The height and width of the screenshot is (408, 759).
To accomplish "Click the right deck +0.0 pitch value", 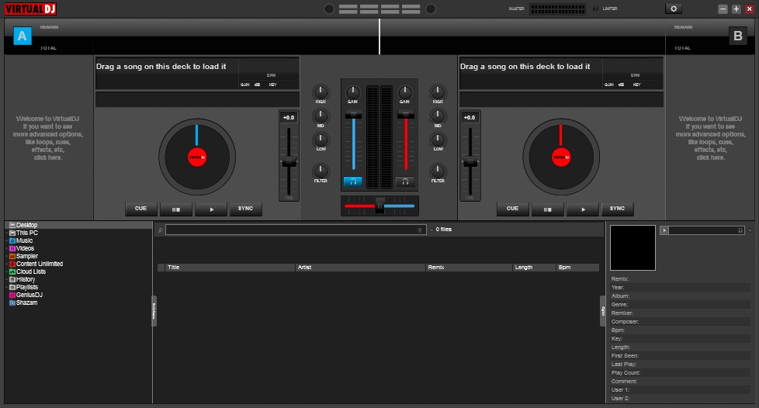I will tap(470, 118).
